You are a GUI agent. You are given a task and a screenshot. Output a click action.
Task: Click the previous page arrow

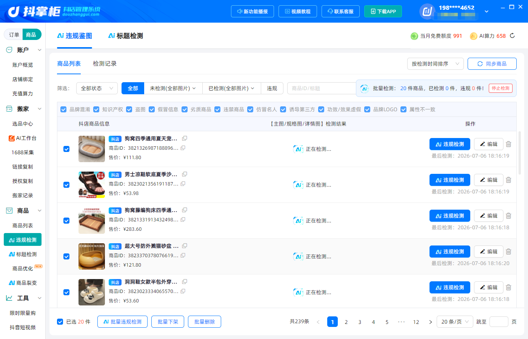point(318,322)
